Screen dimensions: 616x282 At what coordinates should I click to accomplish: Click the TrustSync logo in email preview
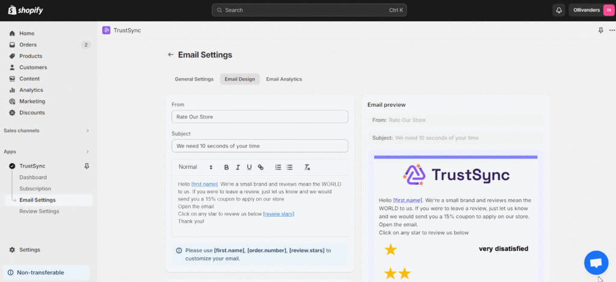click(456, 175)
